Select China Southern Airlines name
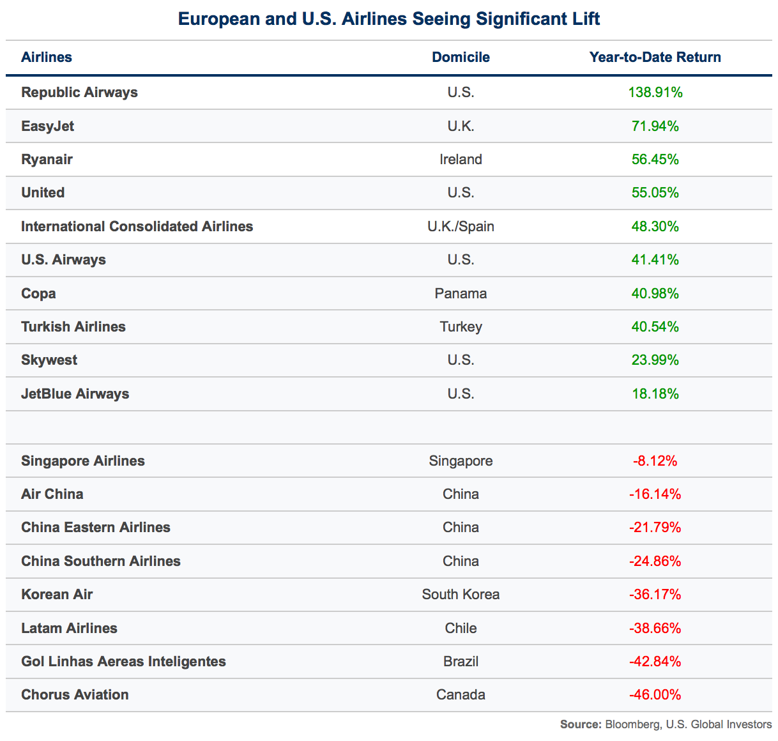 pos(101,561)
